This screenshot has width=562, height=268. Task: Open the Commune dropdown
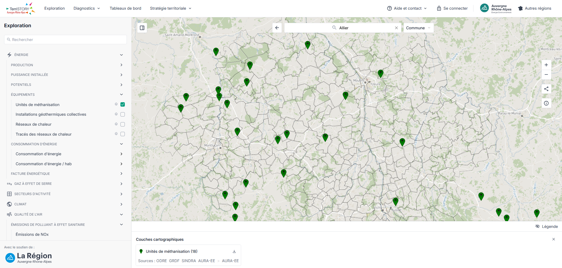pyautogui.click(x=418, y=28)
